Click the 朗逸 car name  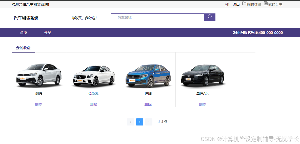click(x=39, y=94)
